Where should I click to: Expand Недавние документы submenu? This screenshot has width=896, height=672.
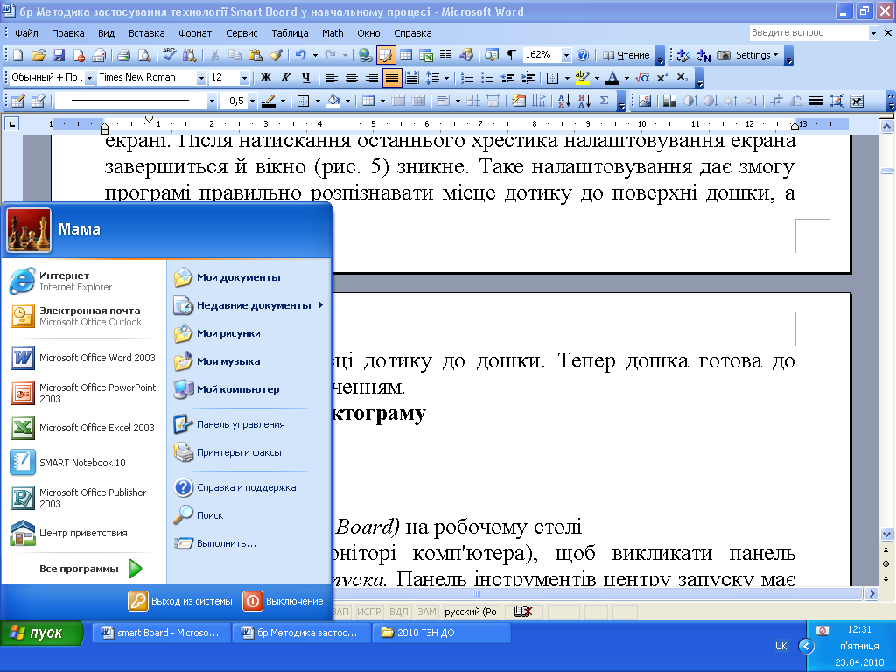[249, 305]
